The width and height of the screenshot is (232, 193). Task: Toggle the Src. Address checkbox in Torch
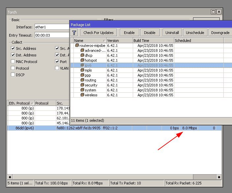(13, 48)
